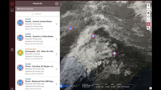Click the storm marker over northern India
Viewport: 161px width, 90px height.
pos(114,53)
